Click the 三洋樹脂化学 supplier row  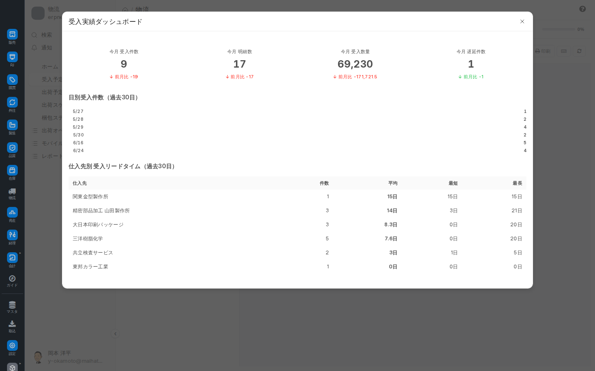click(x=297, y=239)
